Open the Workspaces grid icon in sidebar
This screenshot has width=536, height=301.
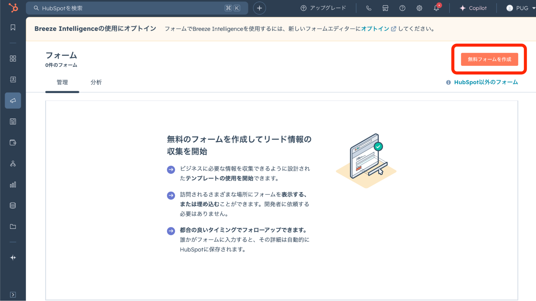[x=13, y=59]
